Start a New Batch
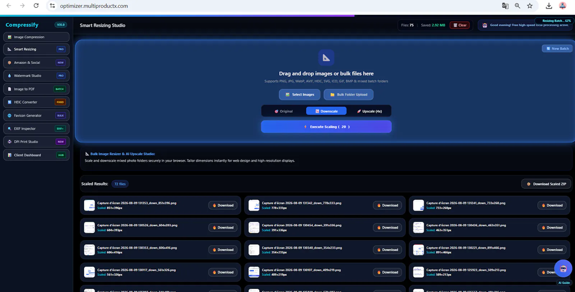This screenshot has width=575, height=292. click(x=557, y=48)
